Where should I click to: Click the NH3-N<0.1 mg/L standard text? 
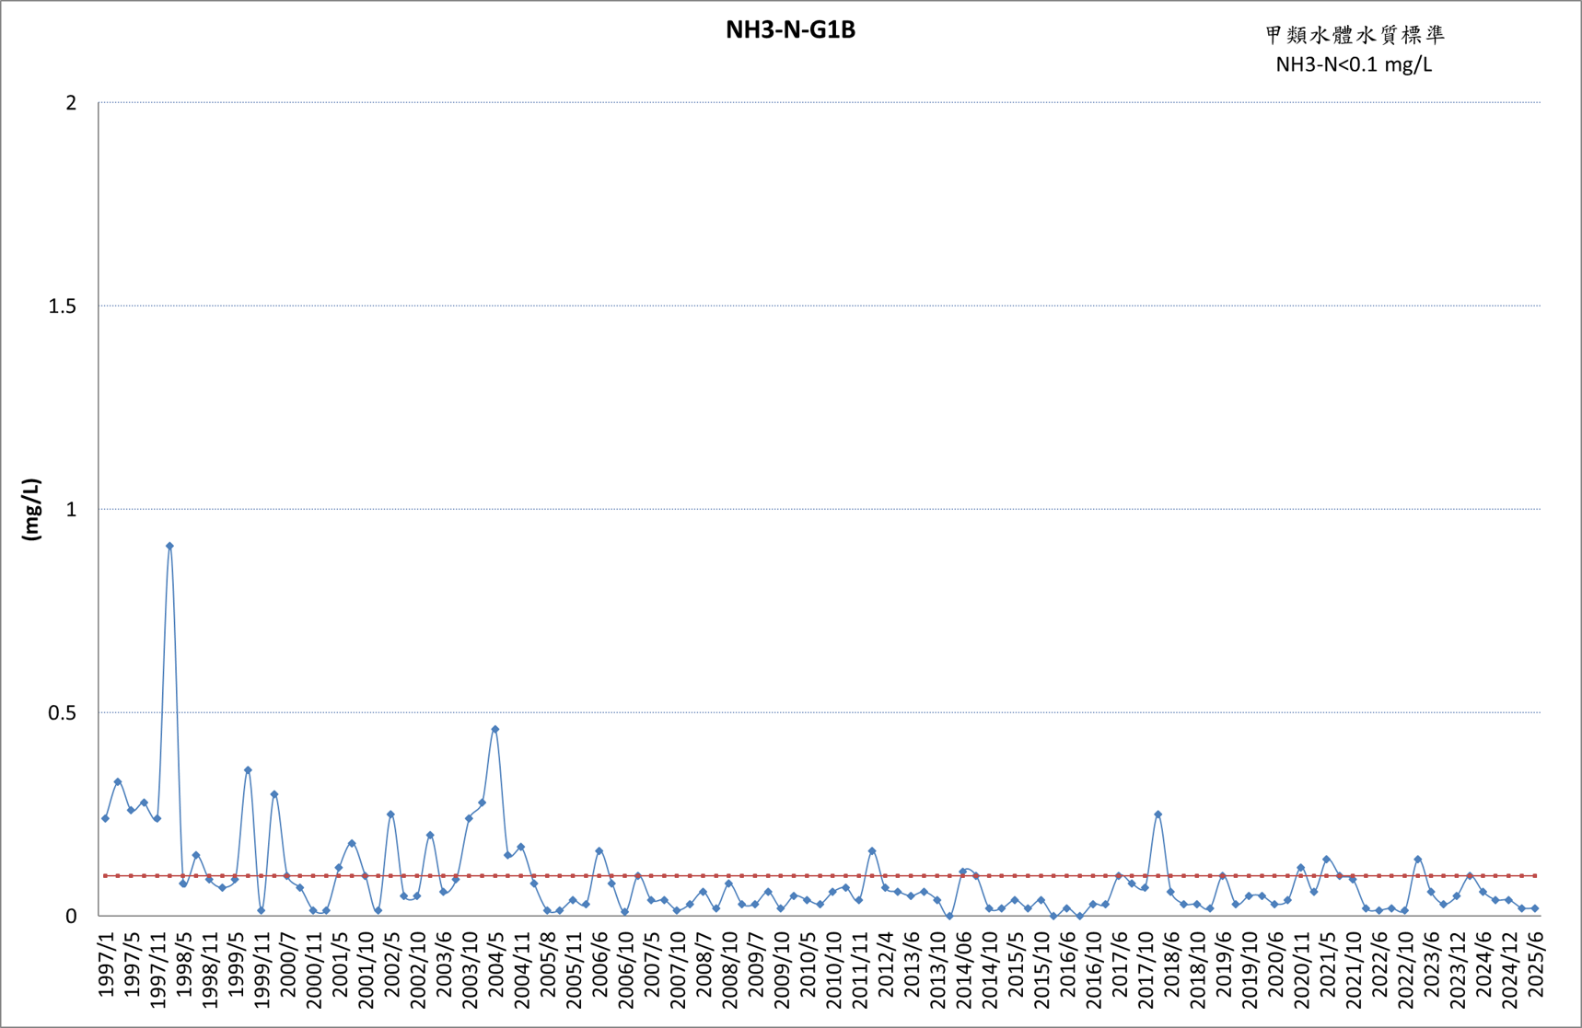(x=1354, y=64)
